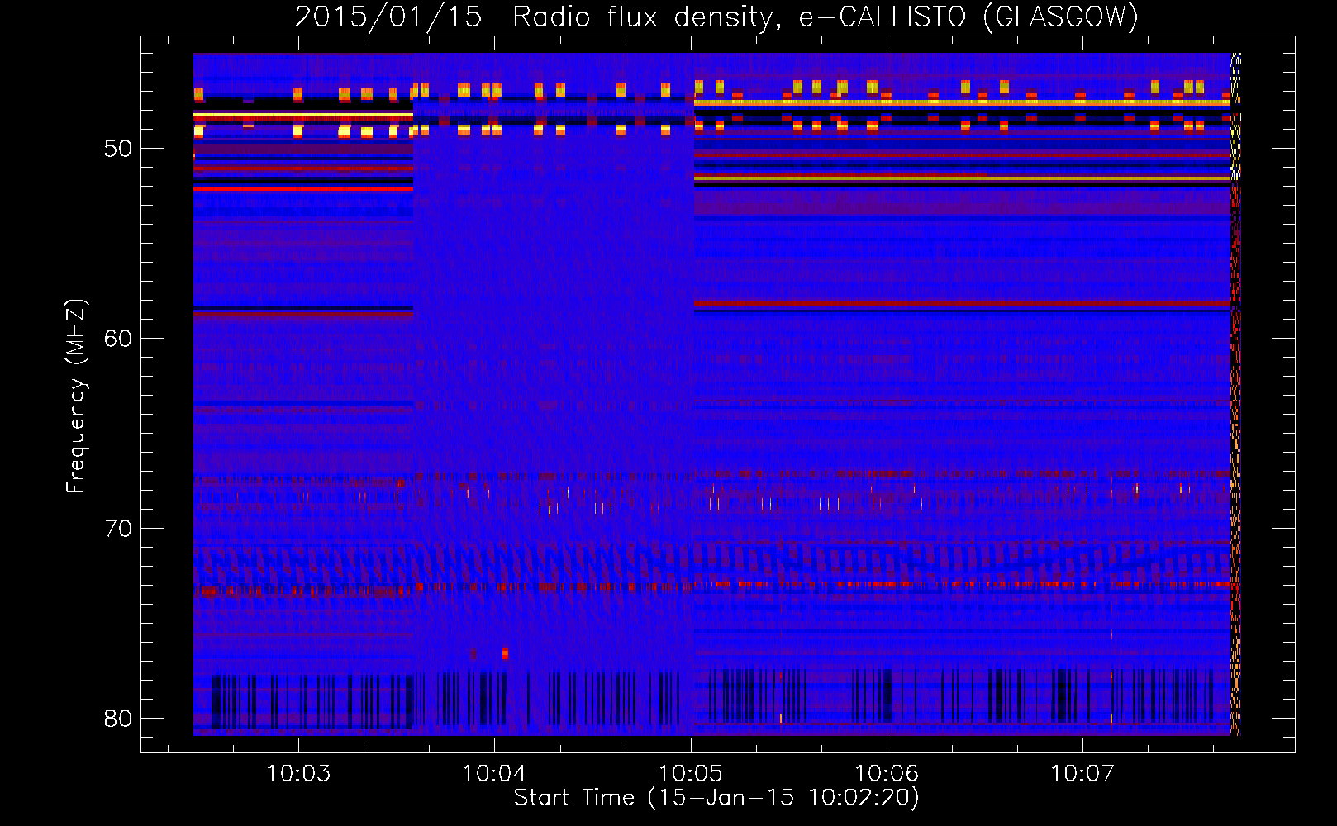Click the yellow band near 51.5 MHz after 10:05
This screenshot has width=1337, height=826.
[959, 178]
